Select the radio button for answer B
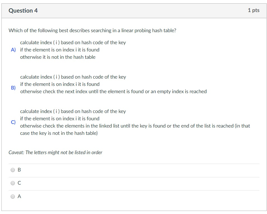 [13, 170]
